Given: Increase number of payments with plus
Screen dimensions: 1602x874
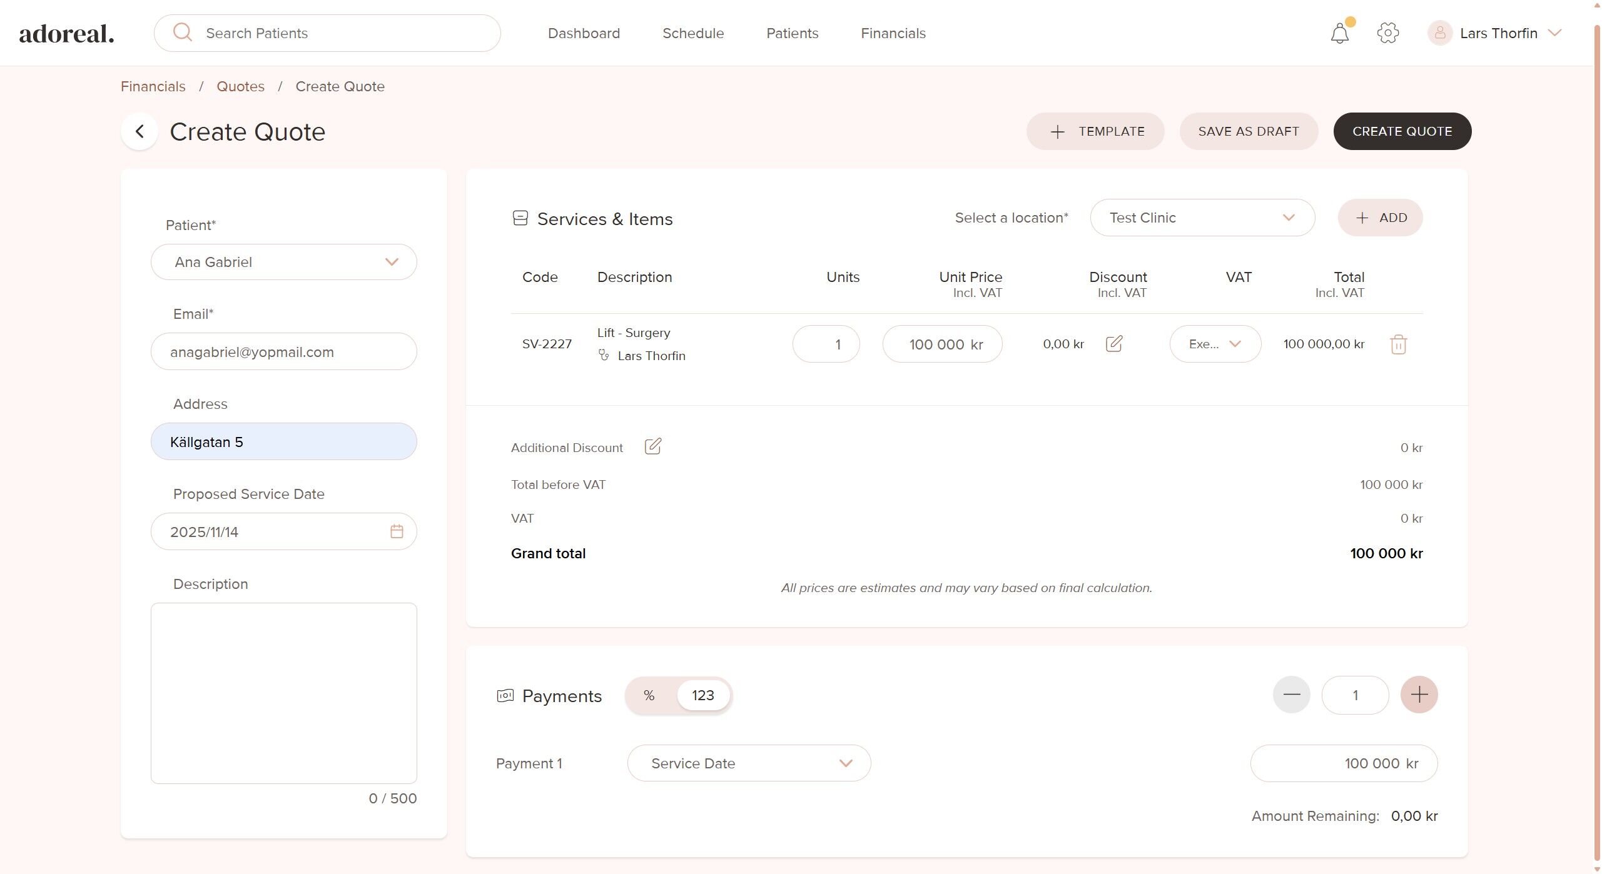Looking at the screenshot, I should (x=1419, y=695).
